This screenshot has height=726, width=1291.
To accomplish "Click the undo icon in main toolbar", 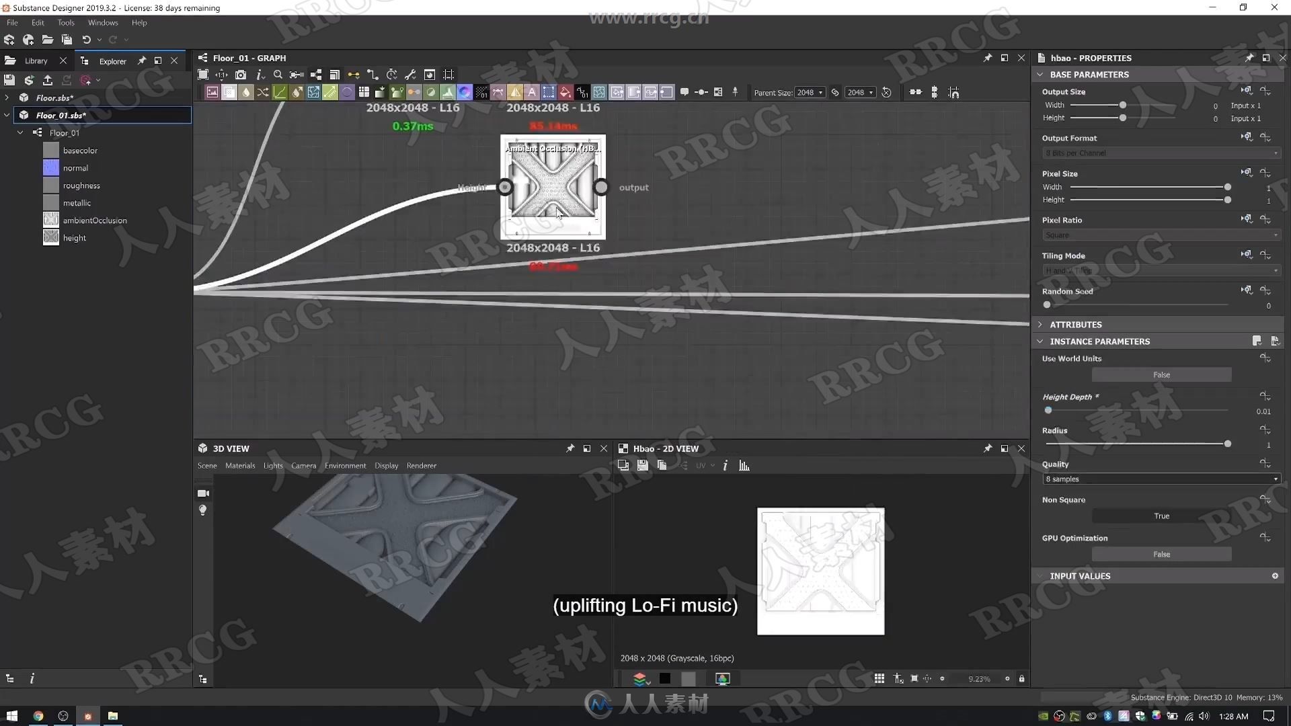I will point(86,40).
